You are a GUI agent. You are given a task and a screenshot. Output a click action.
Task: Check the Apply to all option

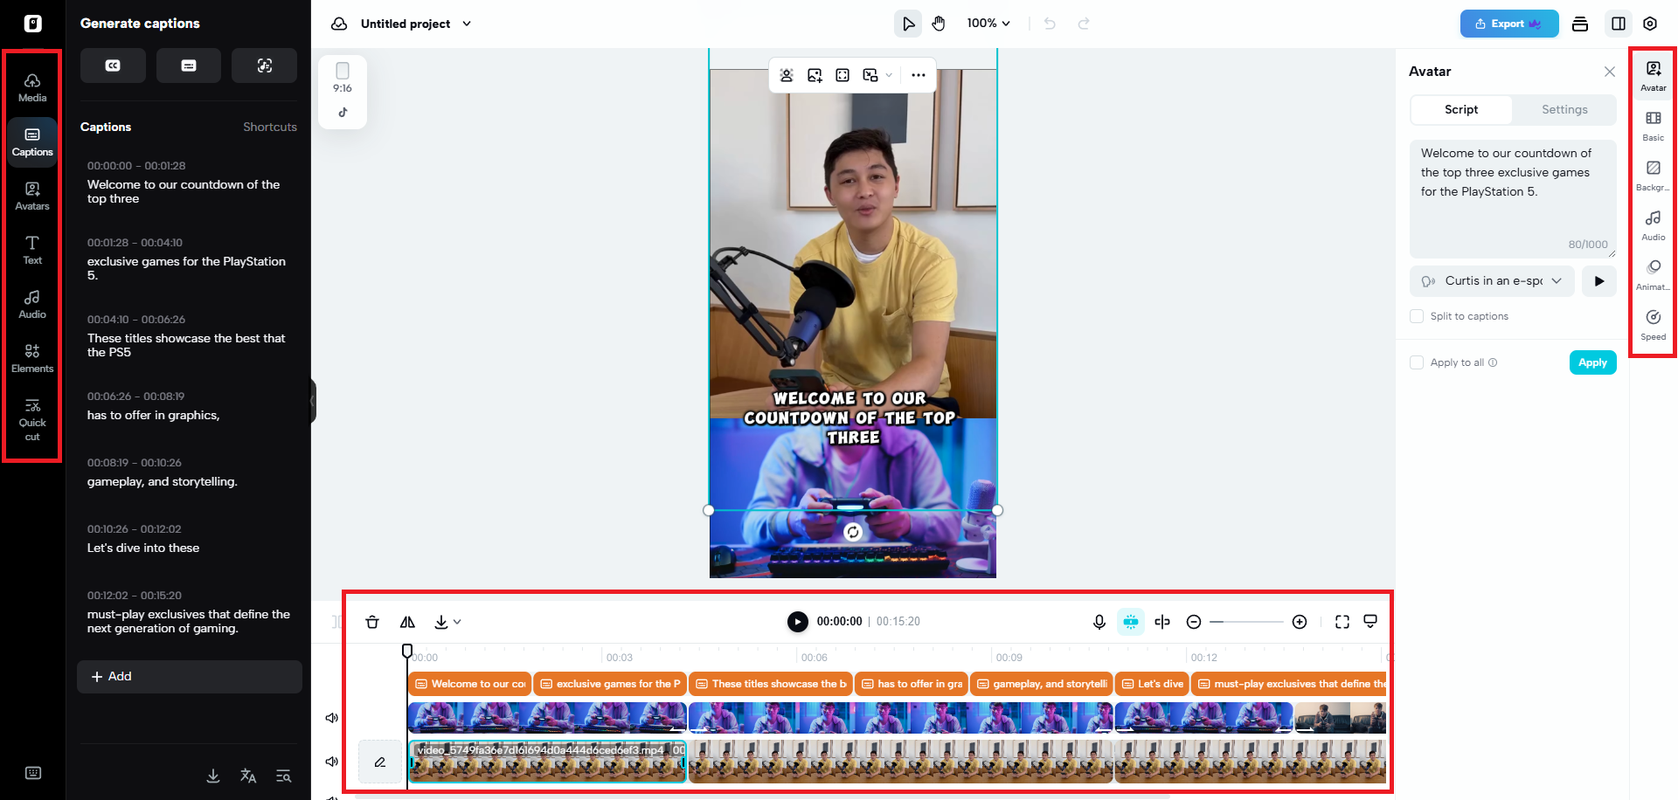click(x=1417, y=362)
